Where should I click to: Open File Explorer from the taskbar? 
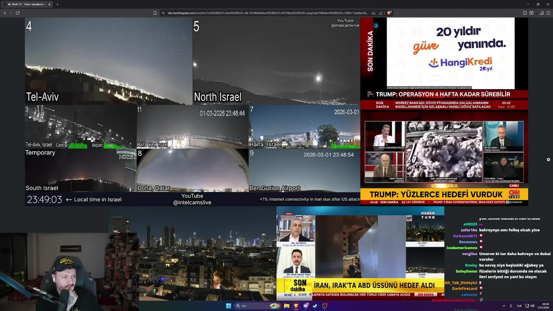(286, 306)
